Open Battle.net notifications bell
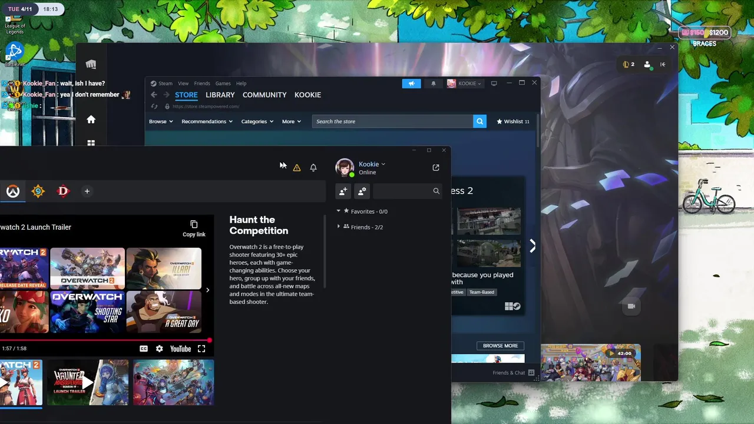The height and width of the screenshot is (424, 754). 313,168
